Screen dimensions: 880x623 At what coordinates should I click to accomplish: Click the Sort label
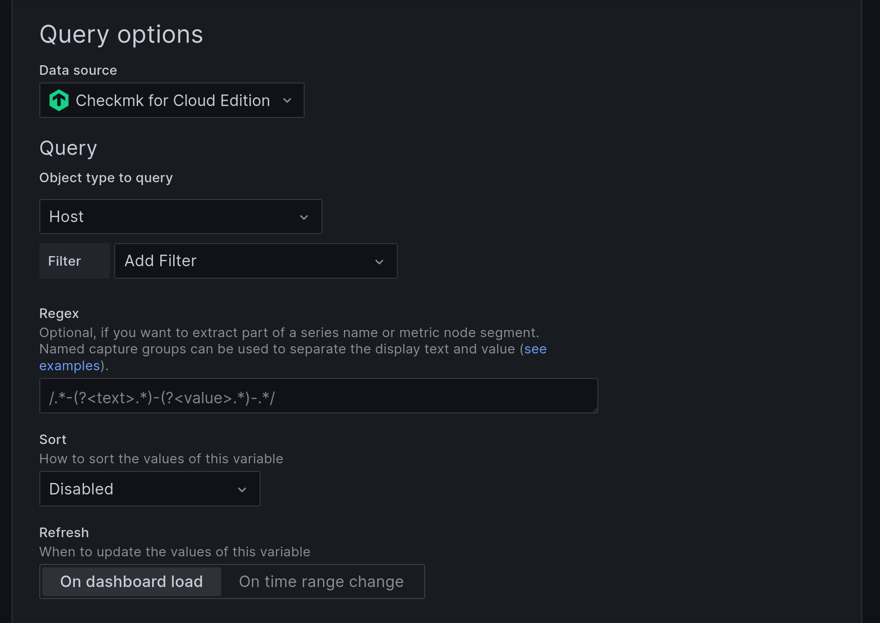click(x=53, y=440)
